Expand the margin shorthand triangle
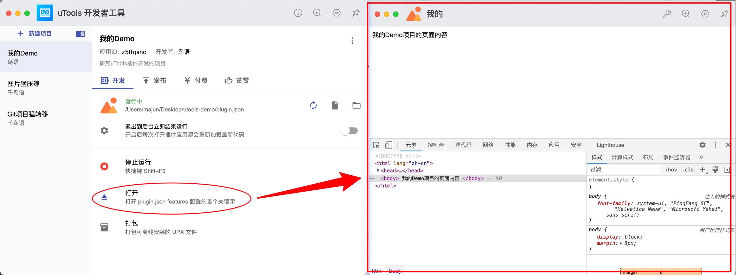 pyautogui.click(x=621, y=243)
